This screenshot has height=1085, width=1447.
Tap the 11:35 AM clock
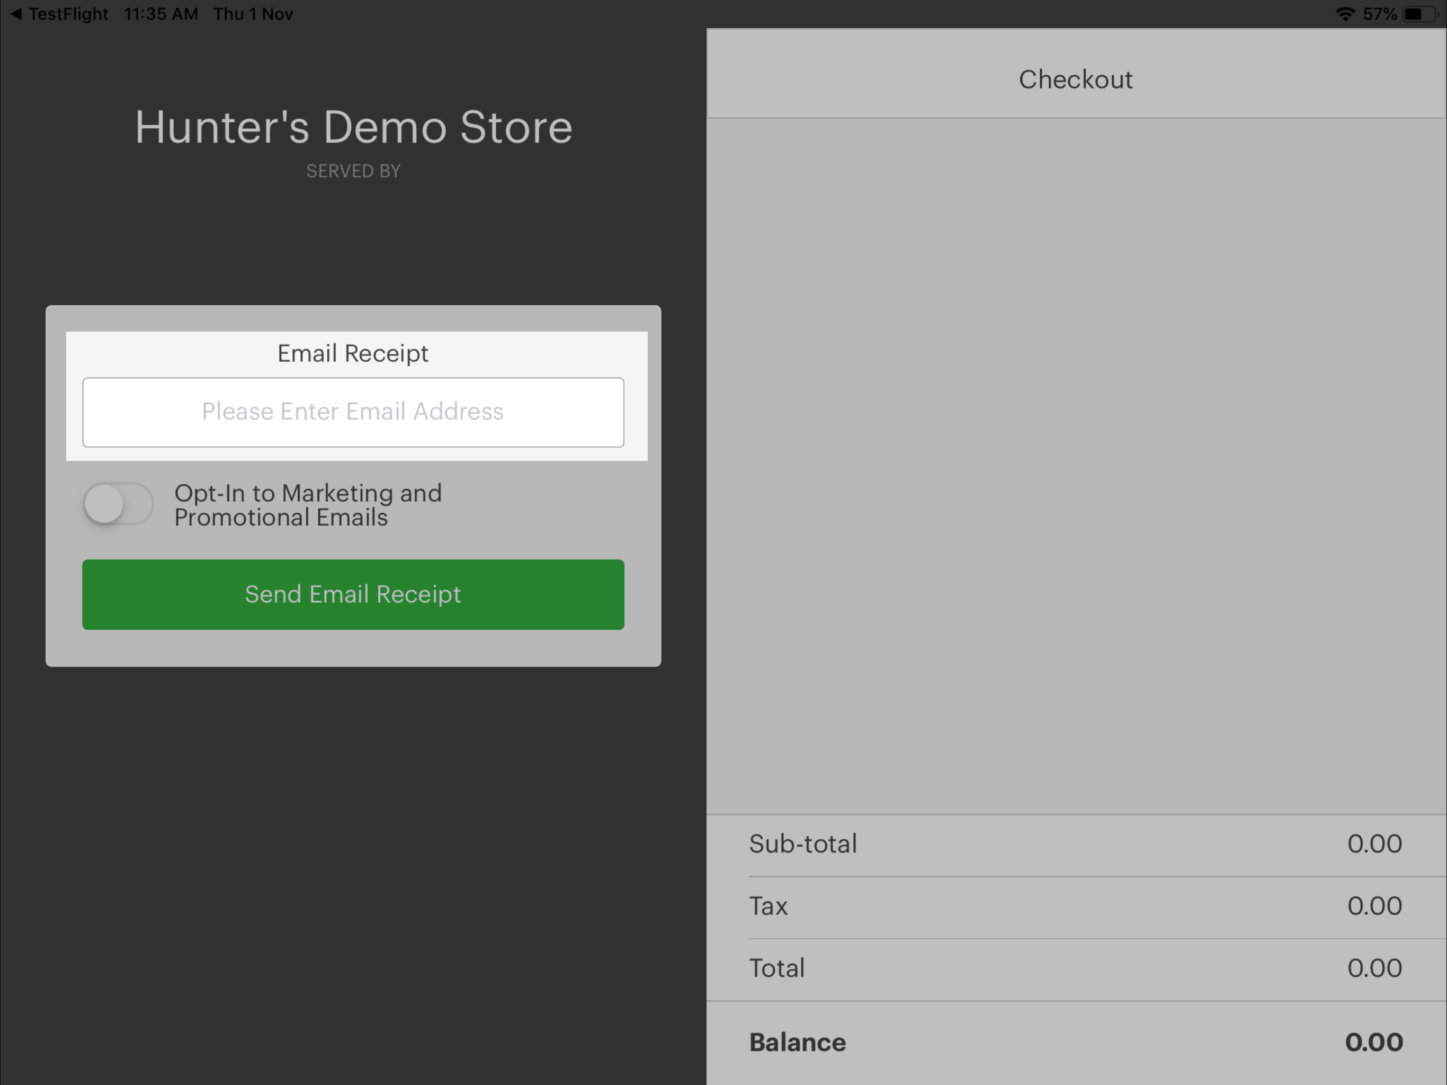tap(161, 14)
